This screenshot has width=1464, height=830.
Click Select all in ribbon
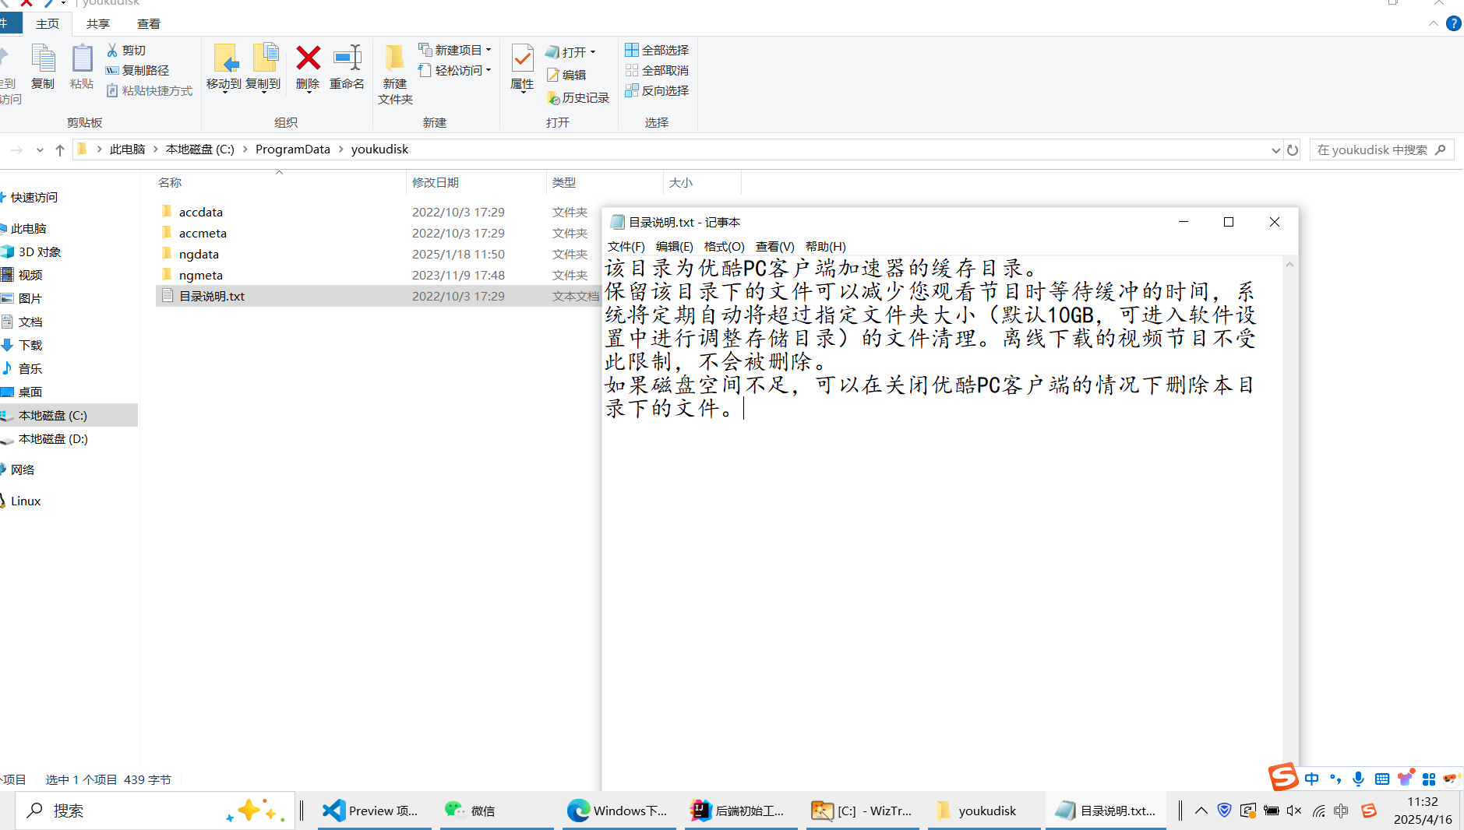(x=657, y=50)
